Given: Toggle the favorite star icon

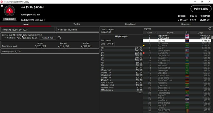Looking at the screenshot, I should coord(2,6).
